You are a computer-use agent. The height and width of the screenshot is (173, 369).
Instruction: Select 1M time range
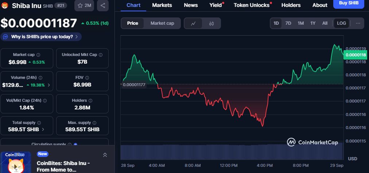pos(300,23)
